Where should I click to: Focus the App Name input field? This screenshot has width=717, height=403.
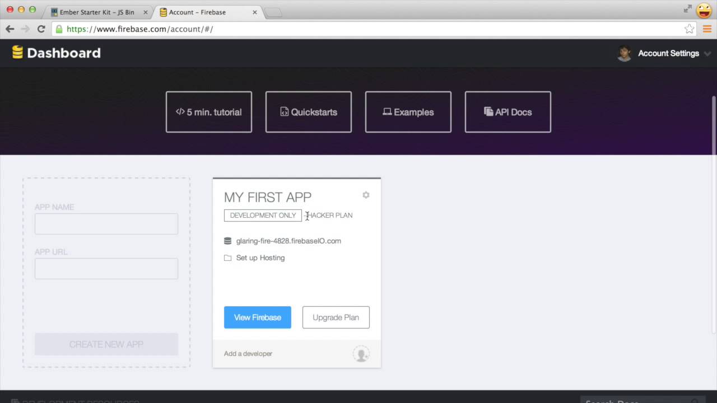106,224
